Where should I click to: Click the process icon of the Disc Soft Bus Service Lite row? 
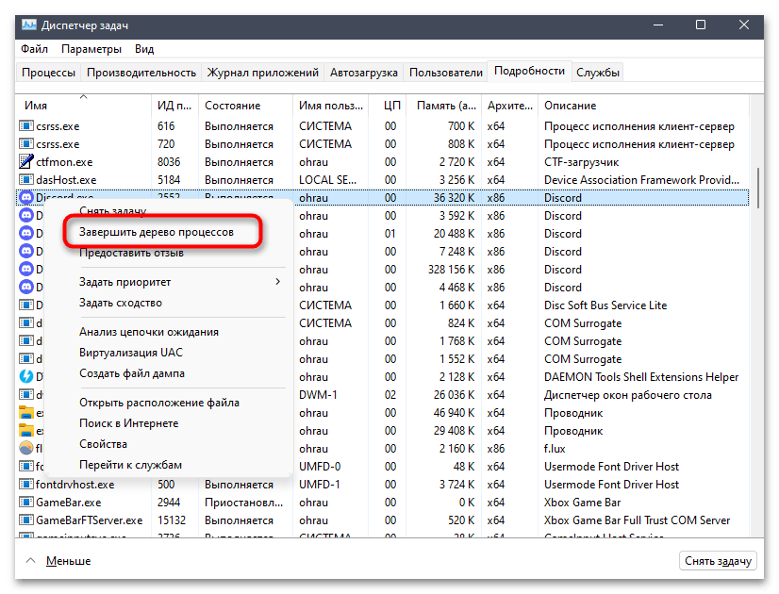click(25, 305)
